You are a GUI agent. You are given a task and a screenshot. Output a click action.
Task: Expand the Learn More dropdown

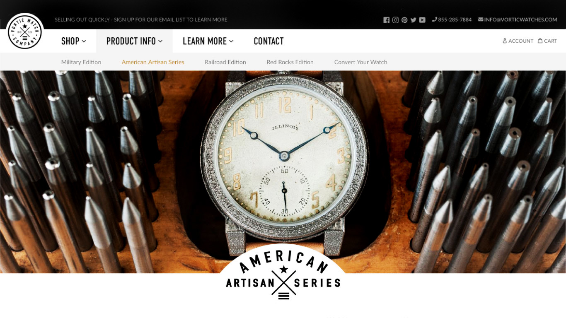(x=208, y=41)
